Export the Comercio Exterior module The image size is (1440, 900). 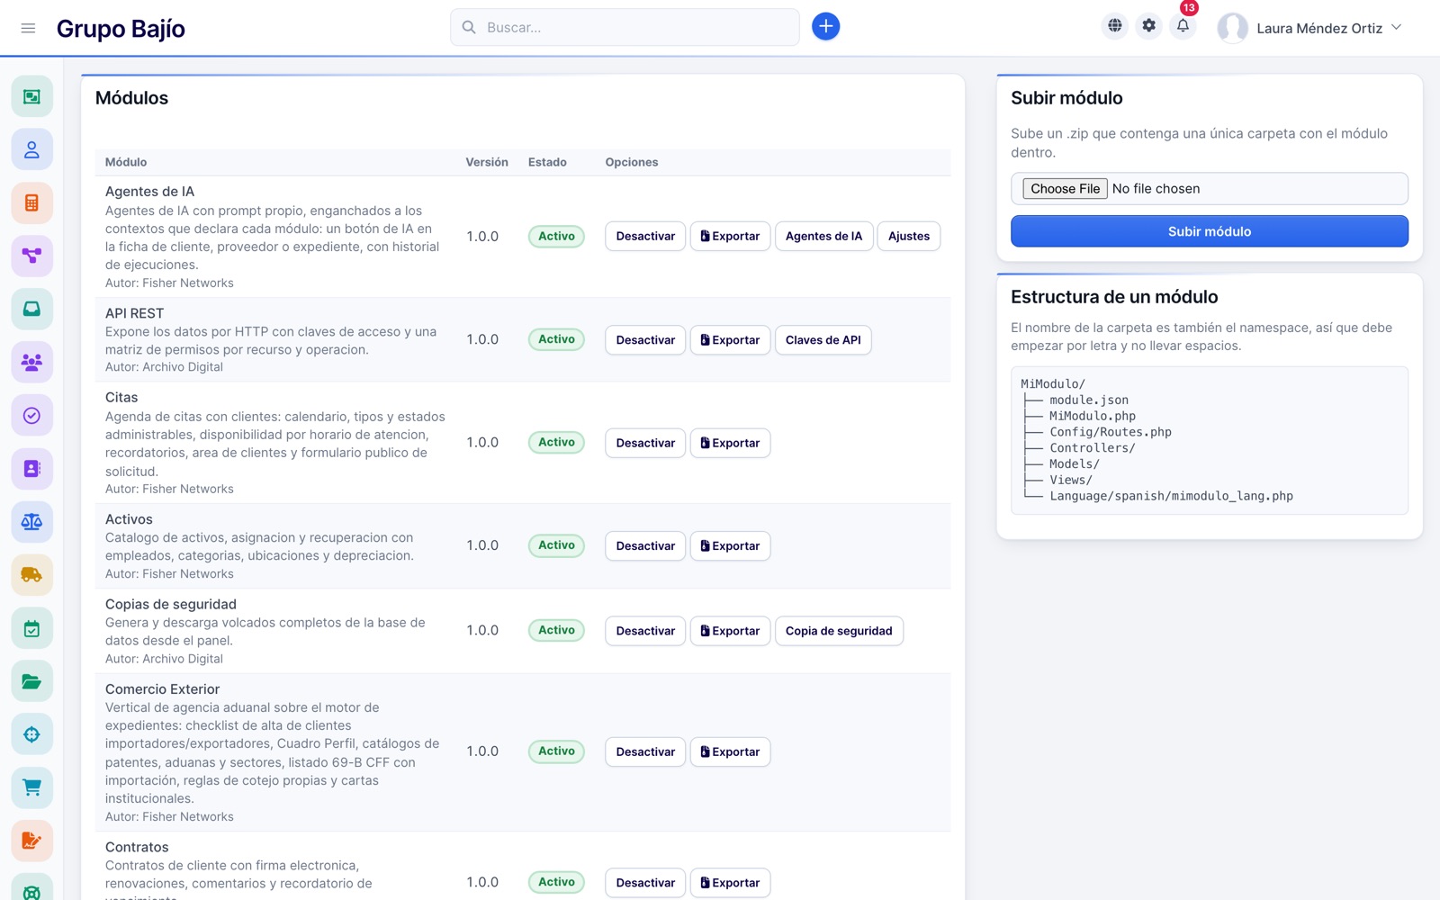(x=730, y=751)
